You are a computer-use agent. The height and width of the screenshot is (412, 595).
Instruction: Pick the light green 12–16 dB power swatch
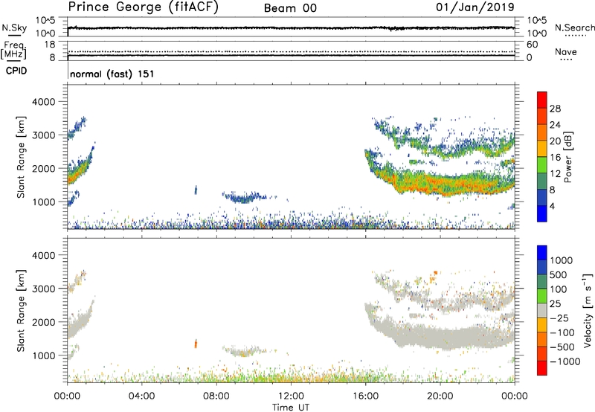tap(542, 165)
